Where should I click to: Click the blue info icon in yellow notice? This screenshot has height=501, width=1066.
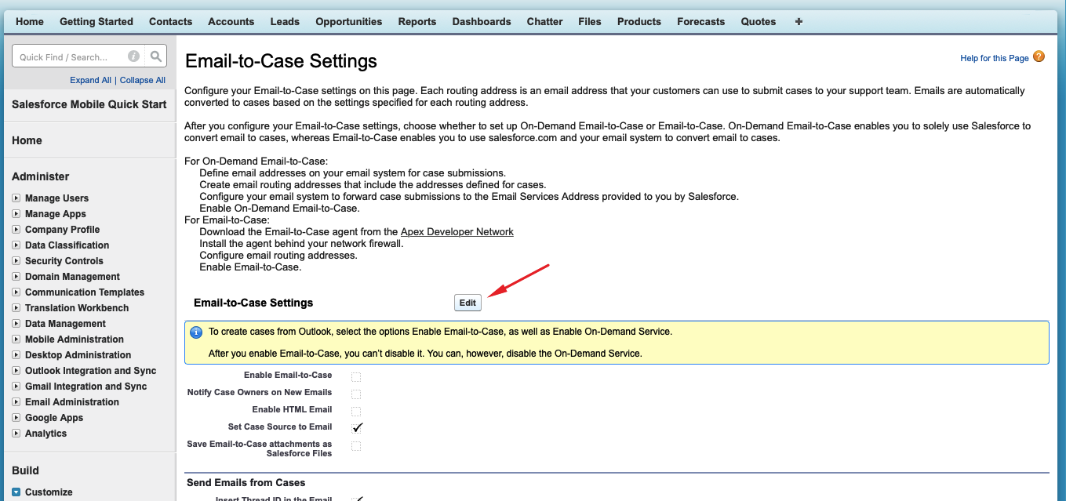tap(196, 332)
